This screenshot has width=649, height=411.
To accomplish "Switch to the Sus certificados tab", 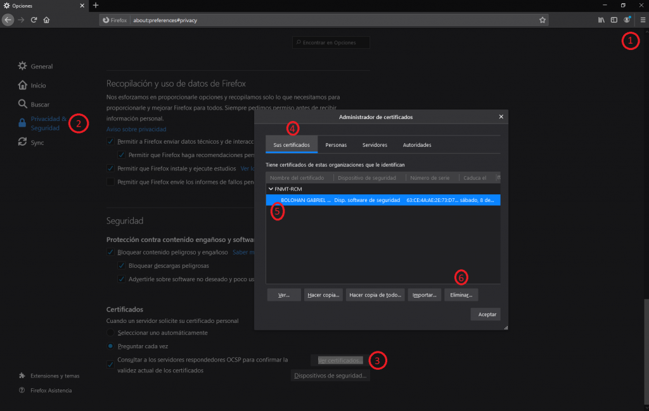I will tap(292, 145).
